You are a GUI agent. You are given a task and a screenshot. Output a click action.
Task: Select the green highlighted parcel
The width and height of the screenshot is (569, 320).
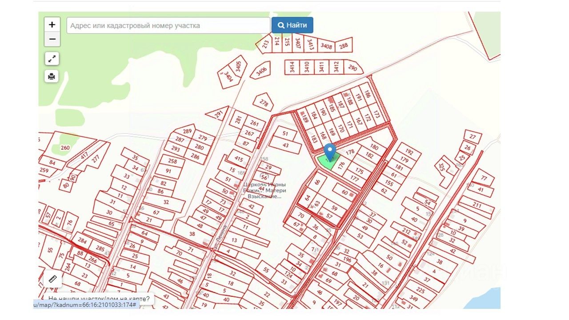pos(328,161)
